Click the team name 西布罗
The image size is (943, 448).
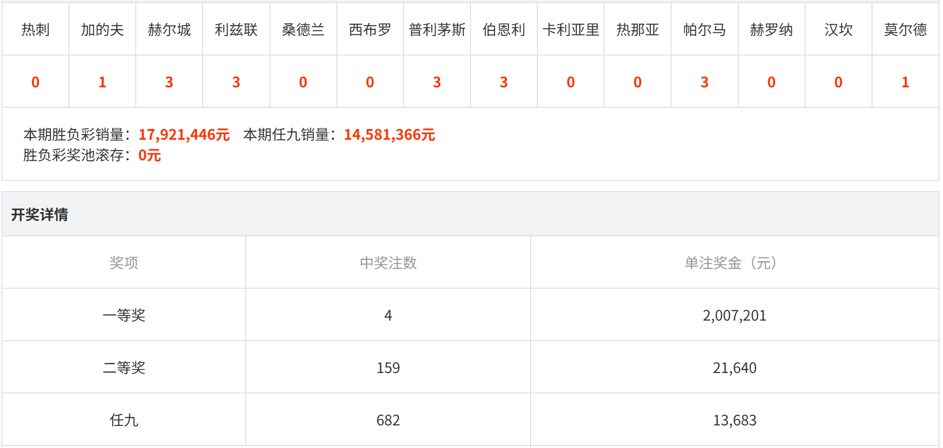[370, 30]
